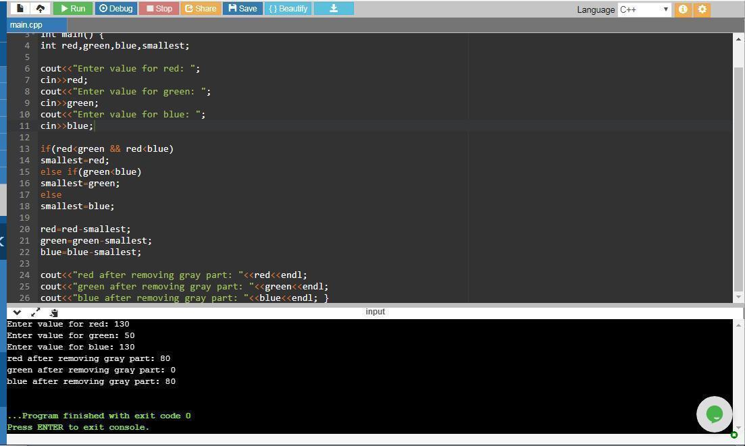Select the input tab of the console
The image size is (745, 446).
[375, 312]
